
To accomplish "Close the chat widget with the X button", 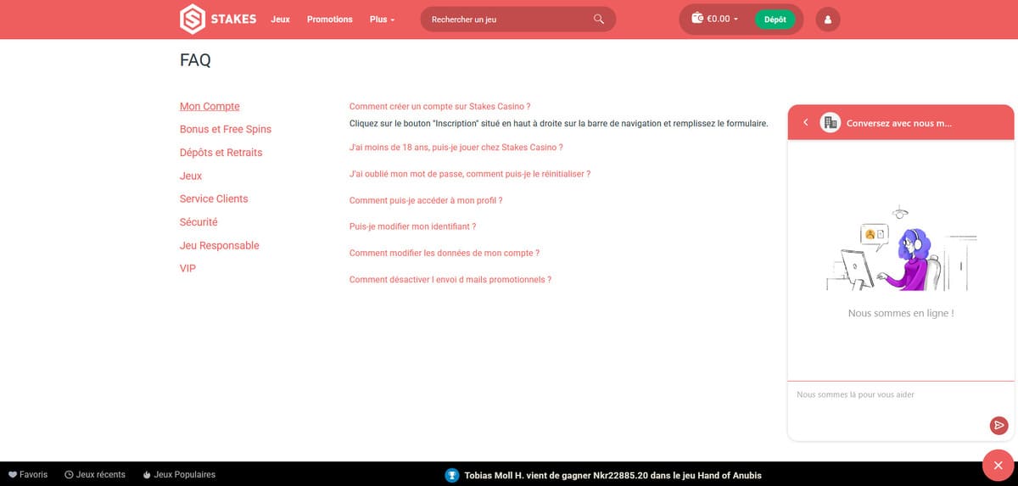I will pos(998,466).
